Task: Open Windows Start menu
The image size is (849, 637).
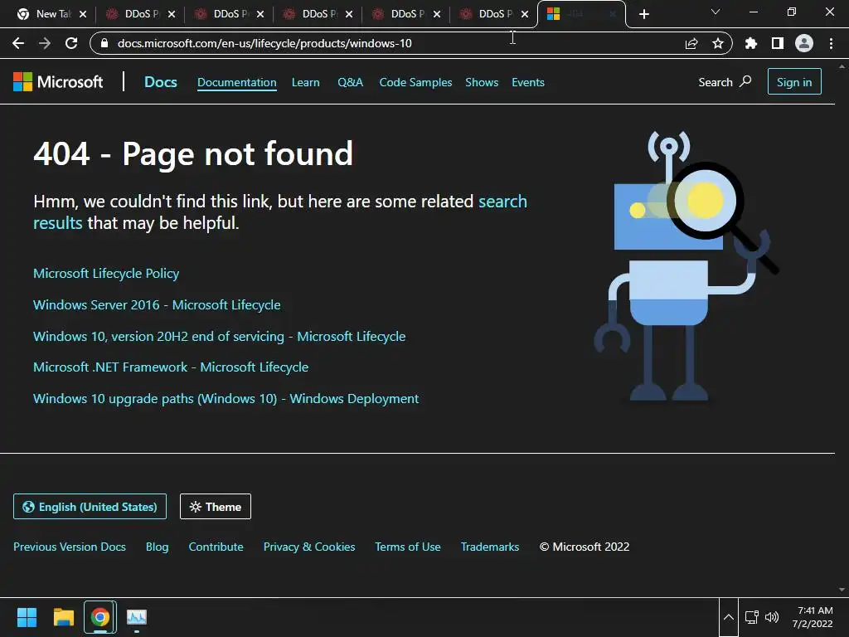Action: pyautogui.click(x=27, y=617)
